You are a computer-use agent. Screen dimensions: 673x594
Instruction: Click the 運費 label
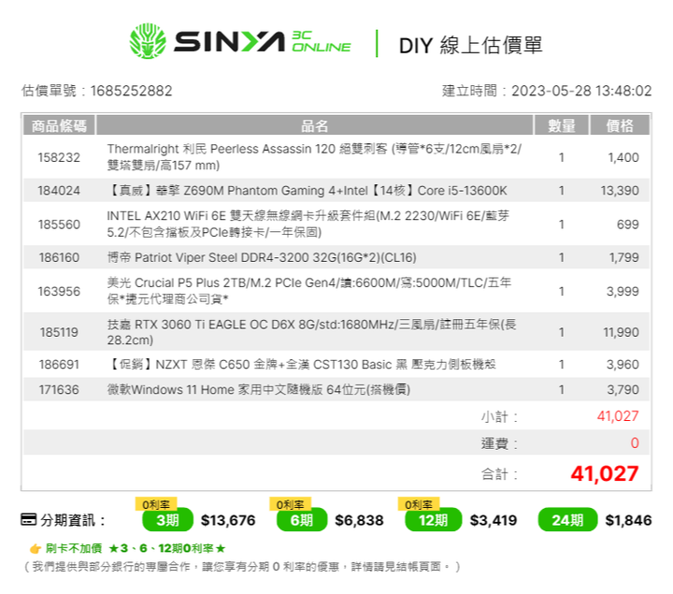click(x=499, y=443)
